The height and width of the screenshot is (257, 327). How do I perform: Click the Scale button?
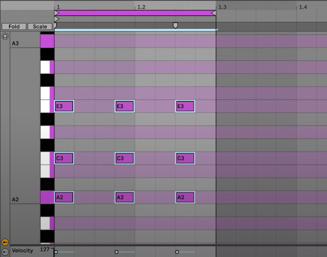pos(40,27)
